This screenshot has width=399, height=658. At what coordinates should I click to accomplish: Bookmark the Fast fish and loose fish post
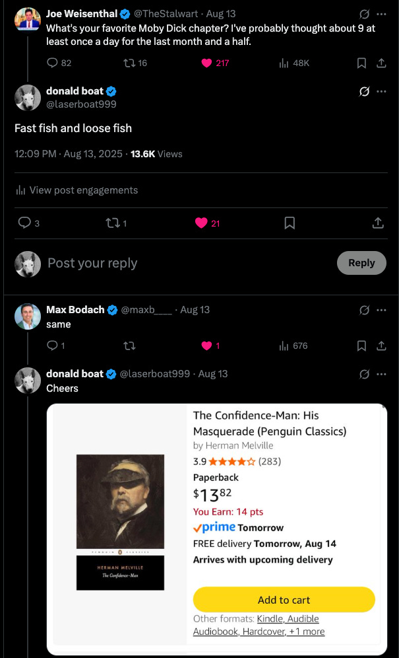[290, 223]
